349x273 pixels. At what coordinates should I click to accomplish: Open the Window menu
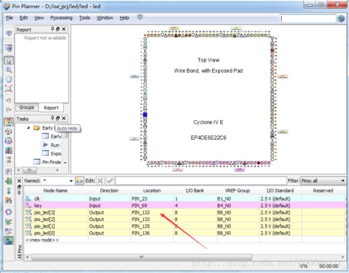105,18
